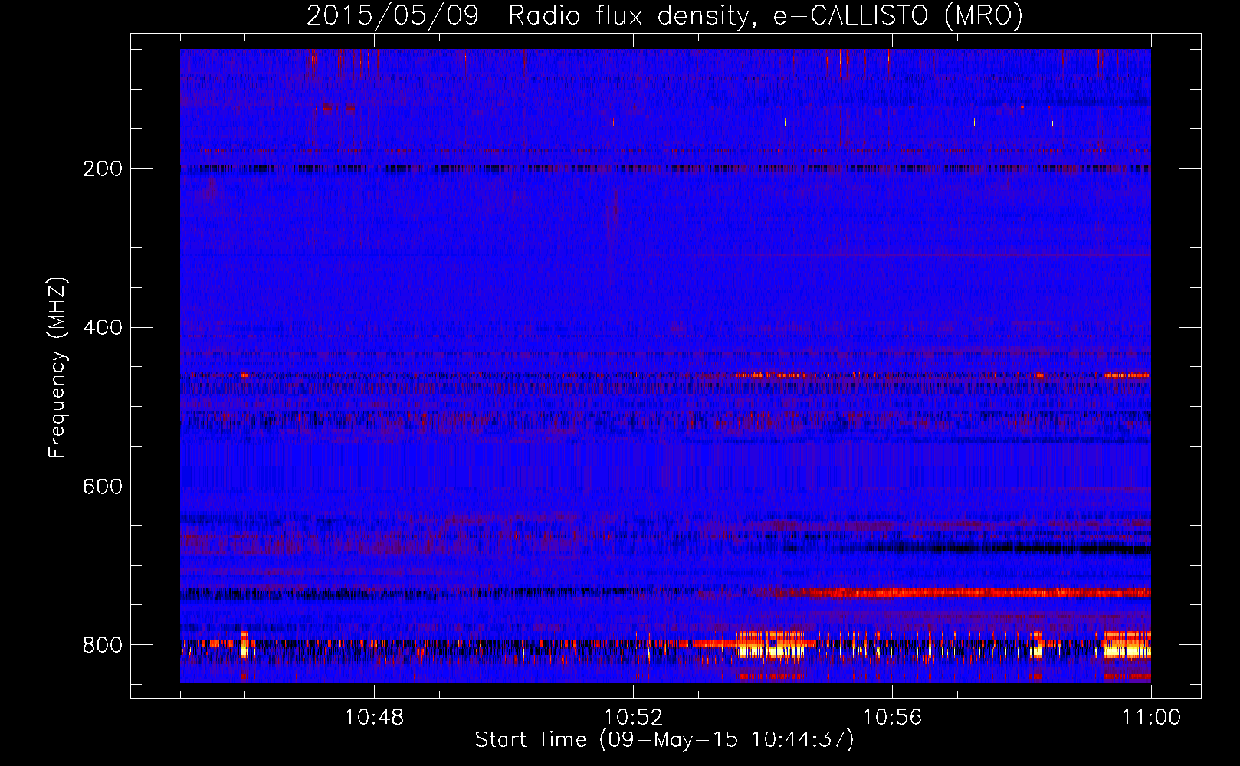
Task: Click the '10:52' time tick label
Action: pyautogui.click(x=633, y=718)
